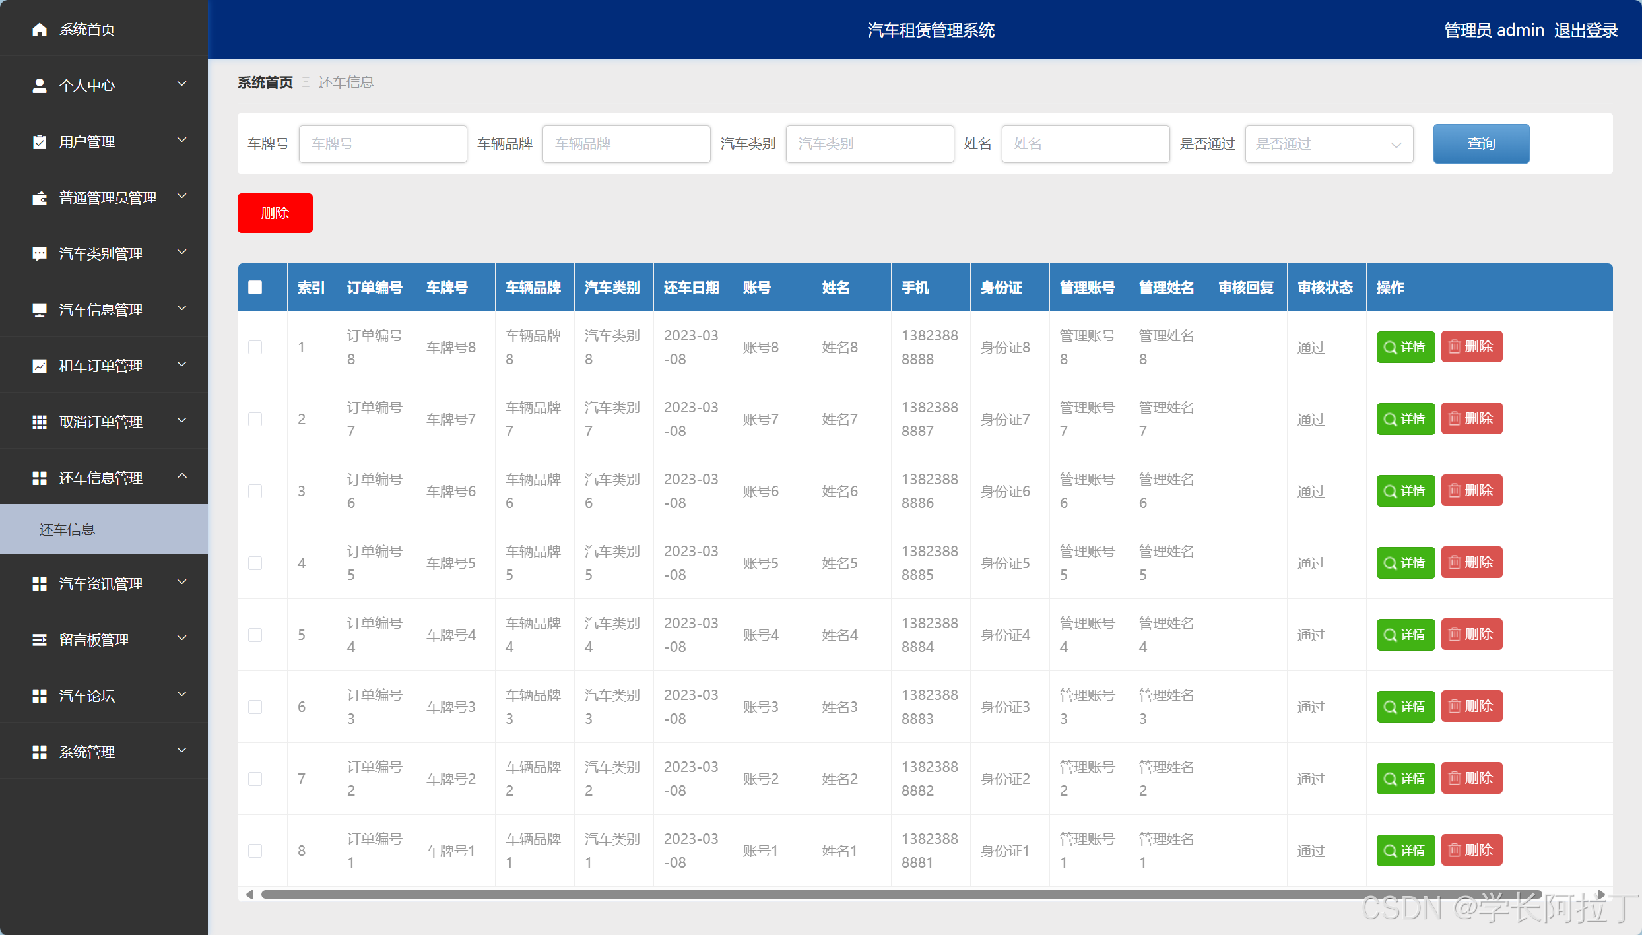Image resolution: width=1642 pixels, height=935 pixels.
Task: Click the list icon for 留言板管理
Action: (x=40, y=640)
